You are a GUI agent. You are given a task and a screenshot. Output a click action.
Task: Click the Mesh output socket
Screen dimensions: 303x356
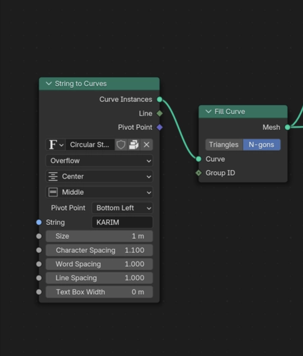pos(288,127)
